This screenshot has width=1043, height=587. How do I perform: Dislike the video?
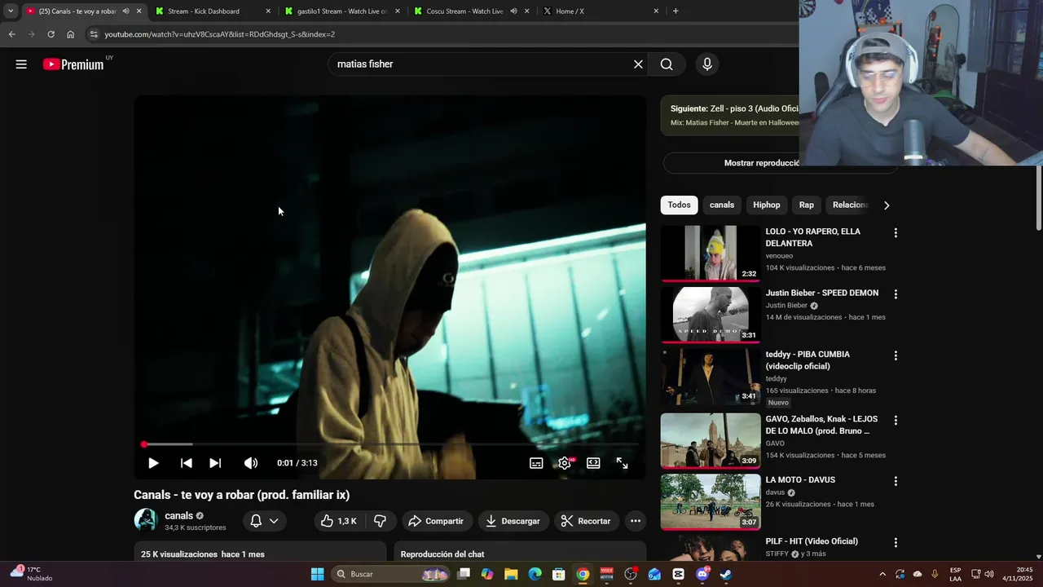click(380, 521)
